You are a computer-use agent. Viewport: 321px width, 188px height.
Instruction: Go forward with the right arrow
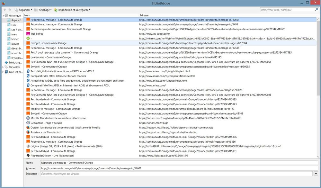(x=10, y=10)
